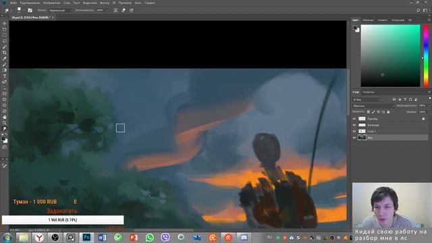Pick a color in the color field
The width and height of the screenshot is (432, 243).
coord(391,55)
